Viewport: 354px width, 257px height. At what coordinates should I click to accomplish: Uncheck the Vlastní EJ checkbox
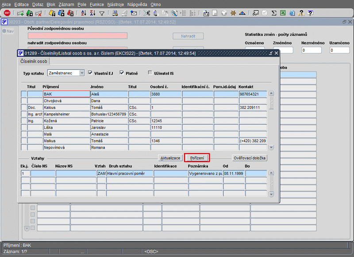coord(91,73)
